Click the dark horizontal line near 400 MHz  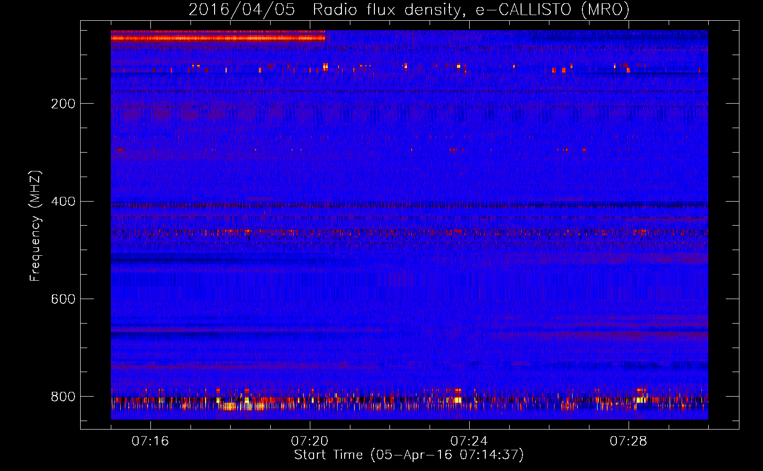(x=409, y=205)
